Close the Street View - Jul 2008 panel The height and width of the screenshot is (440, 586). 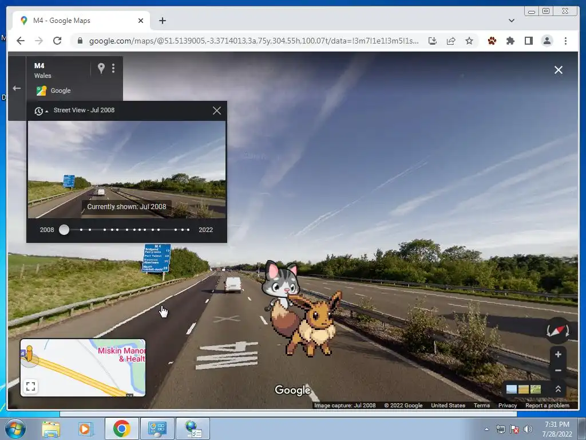pyautogui.click(x=217, y=111)
